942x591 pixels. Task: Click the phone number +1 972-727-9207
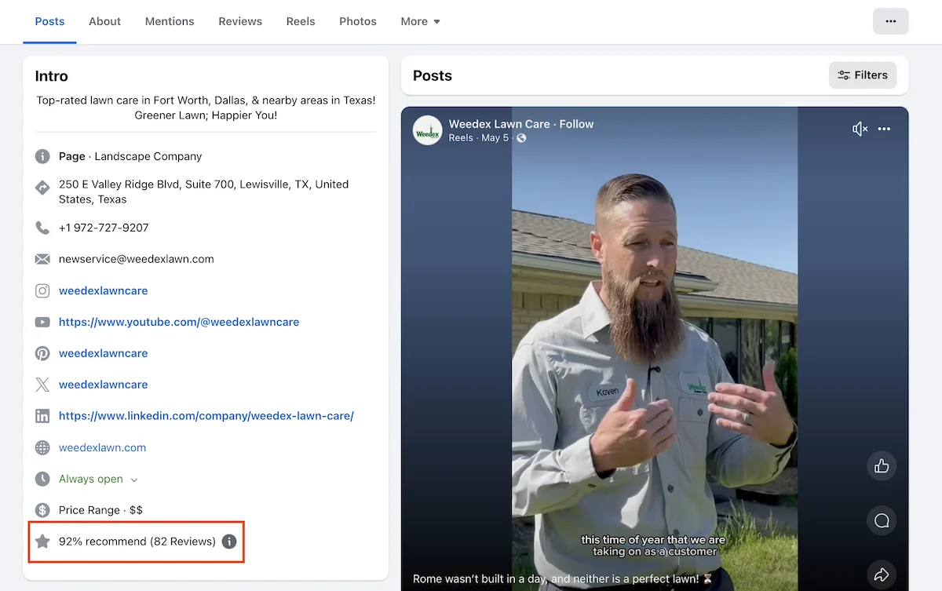point(104,228)
